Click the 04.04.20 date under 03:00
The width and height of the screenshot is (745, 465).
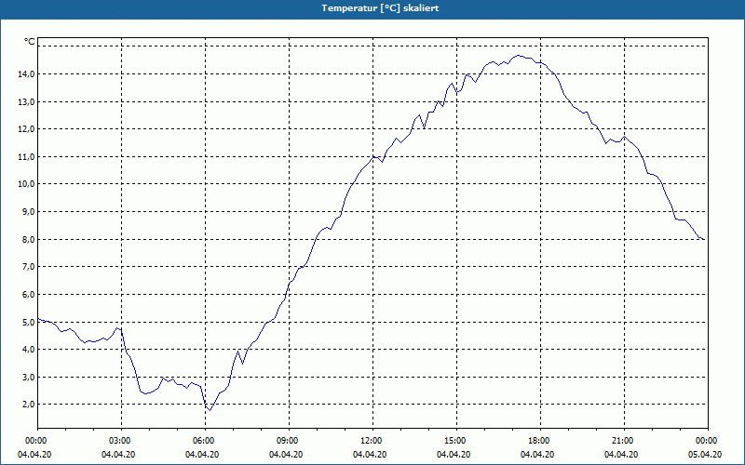pos(118,455)
